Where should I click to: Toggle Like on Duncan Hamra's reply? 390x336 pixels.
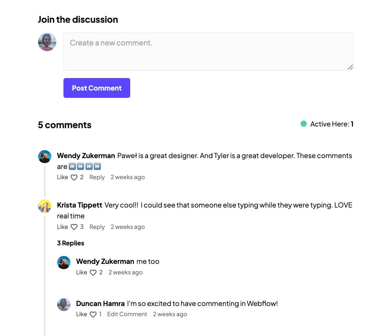coord(81,314)
